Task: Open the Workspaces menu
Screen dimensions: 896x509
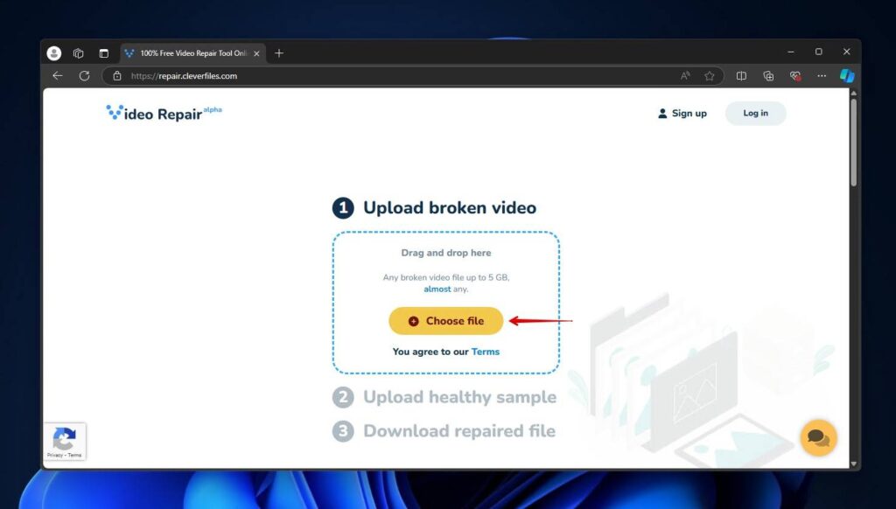Action: [x=78, y=52]
